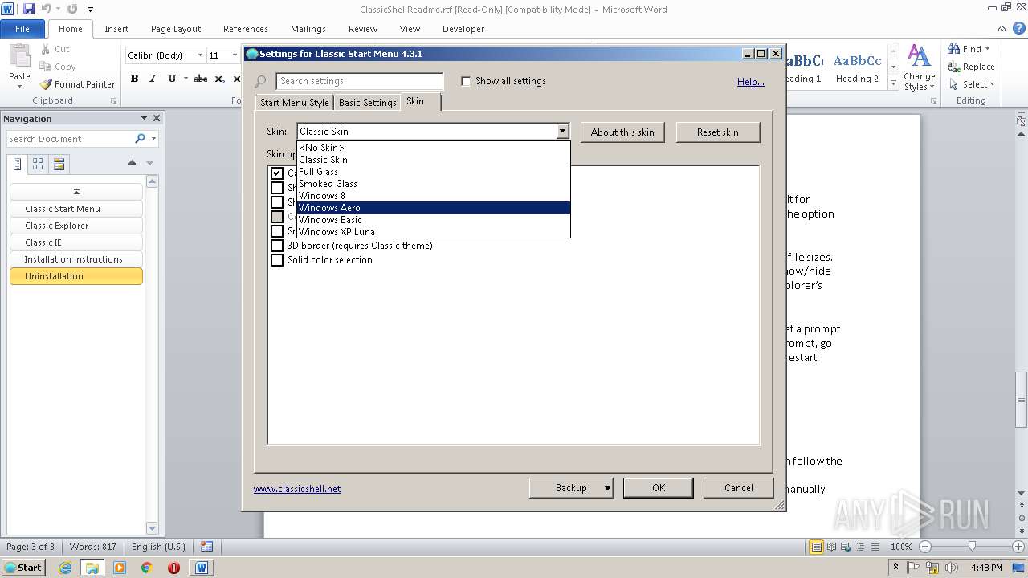The image size is (1028, 578).
Task: Enable Show all settings checkbox
Action: point(466,81)
